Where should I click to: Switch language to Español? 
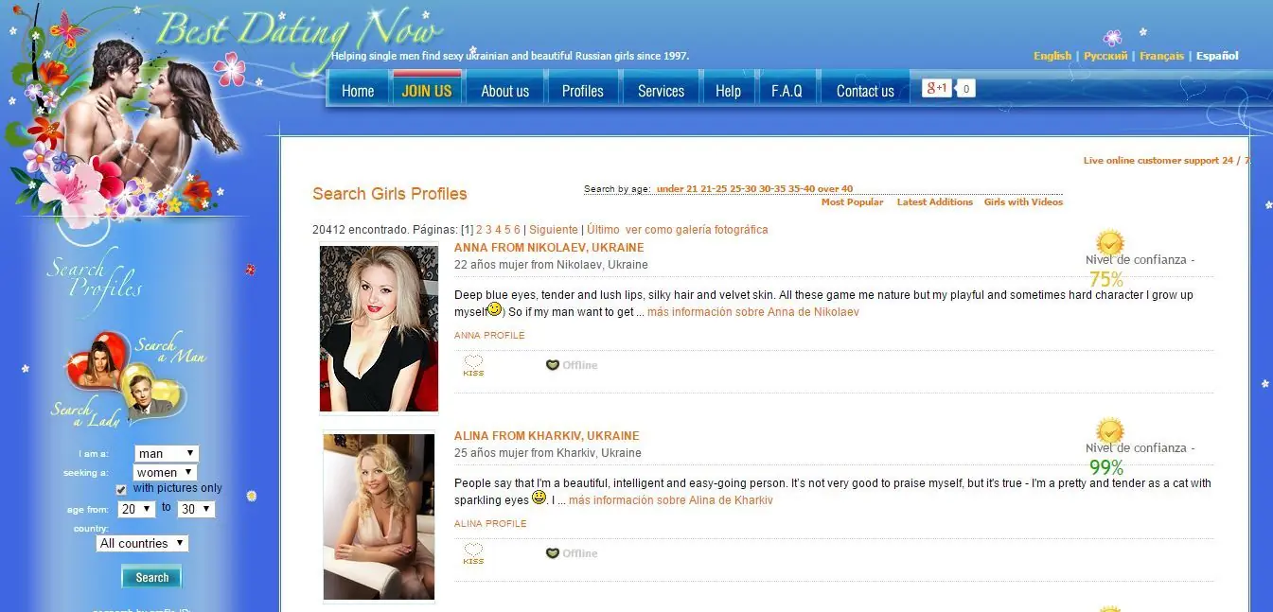[1217, 56]
